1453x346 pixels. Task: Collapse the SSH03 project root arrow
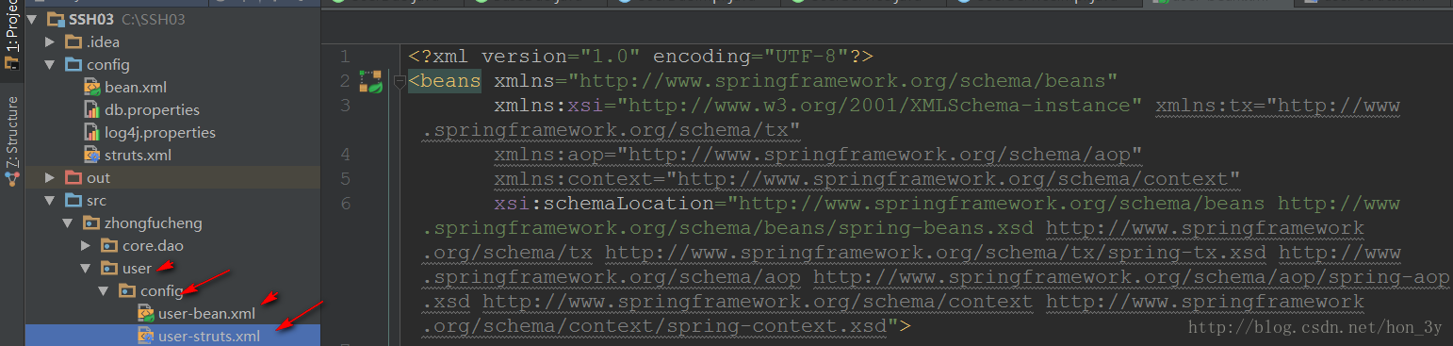(33, 20)
